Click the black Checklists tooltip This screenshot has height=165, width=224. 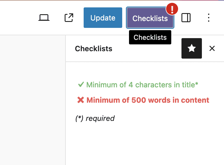point(150,37)
